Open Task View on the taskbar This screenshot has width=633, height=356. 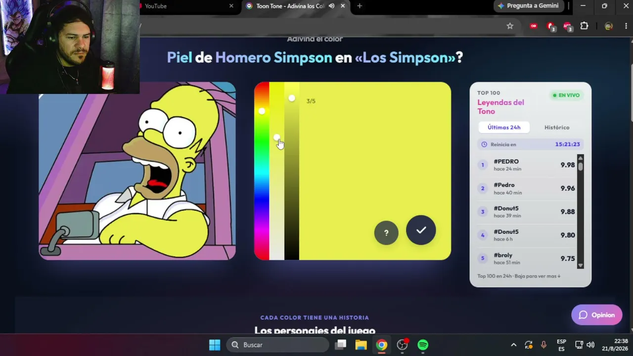[341, 345]
